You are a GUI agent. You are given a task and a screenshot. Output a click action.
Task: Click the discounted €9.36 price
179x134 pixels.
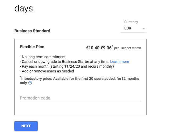click(106, 48)
